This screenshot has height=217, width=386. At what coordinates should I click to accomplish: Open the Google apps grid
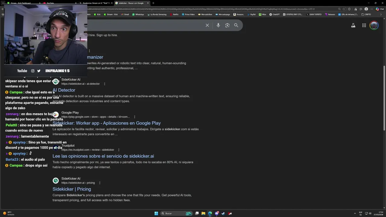pos(364,25)
